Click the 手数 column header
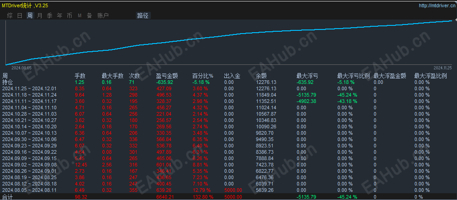The image size is (457, 200). point(80,76)
